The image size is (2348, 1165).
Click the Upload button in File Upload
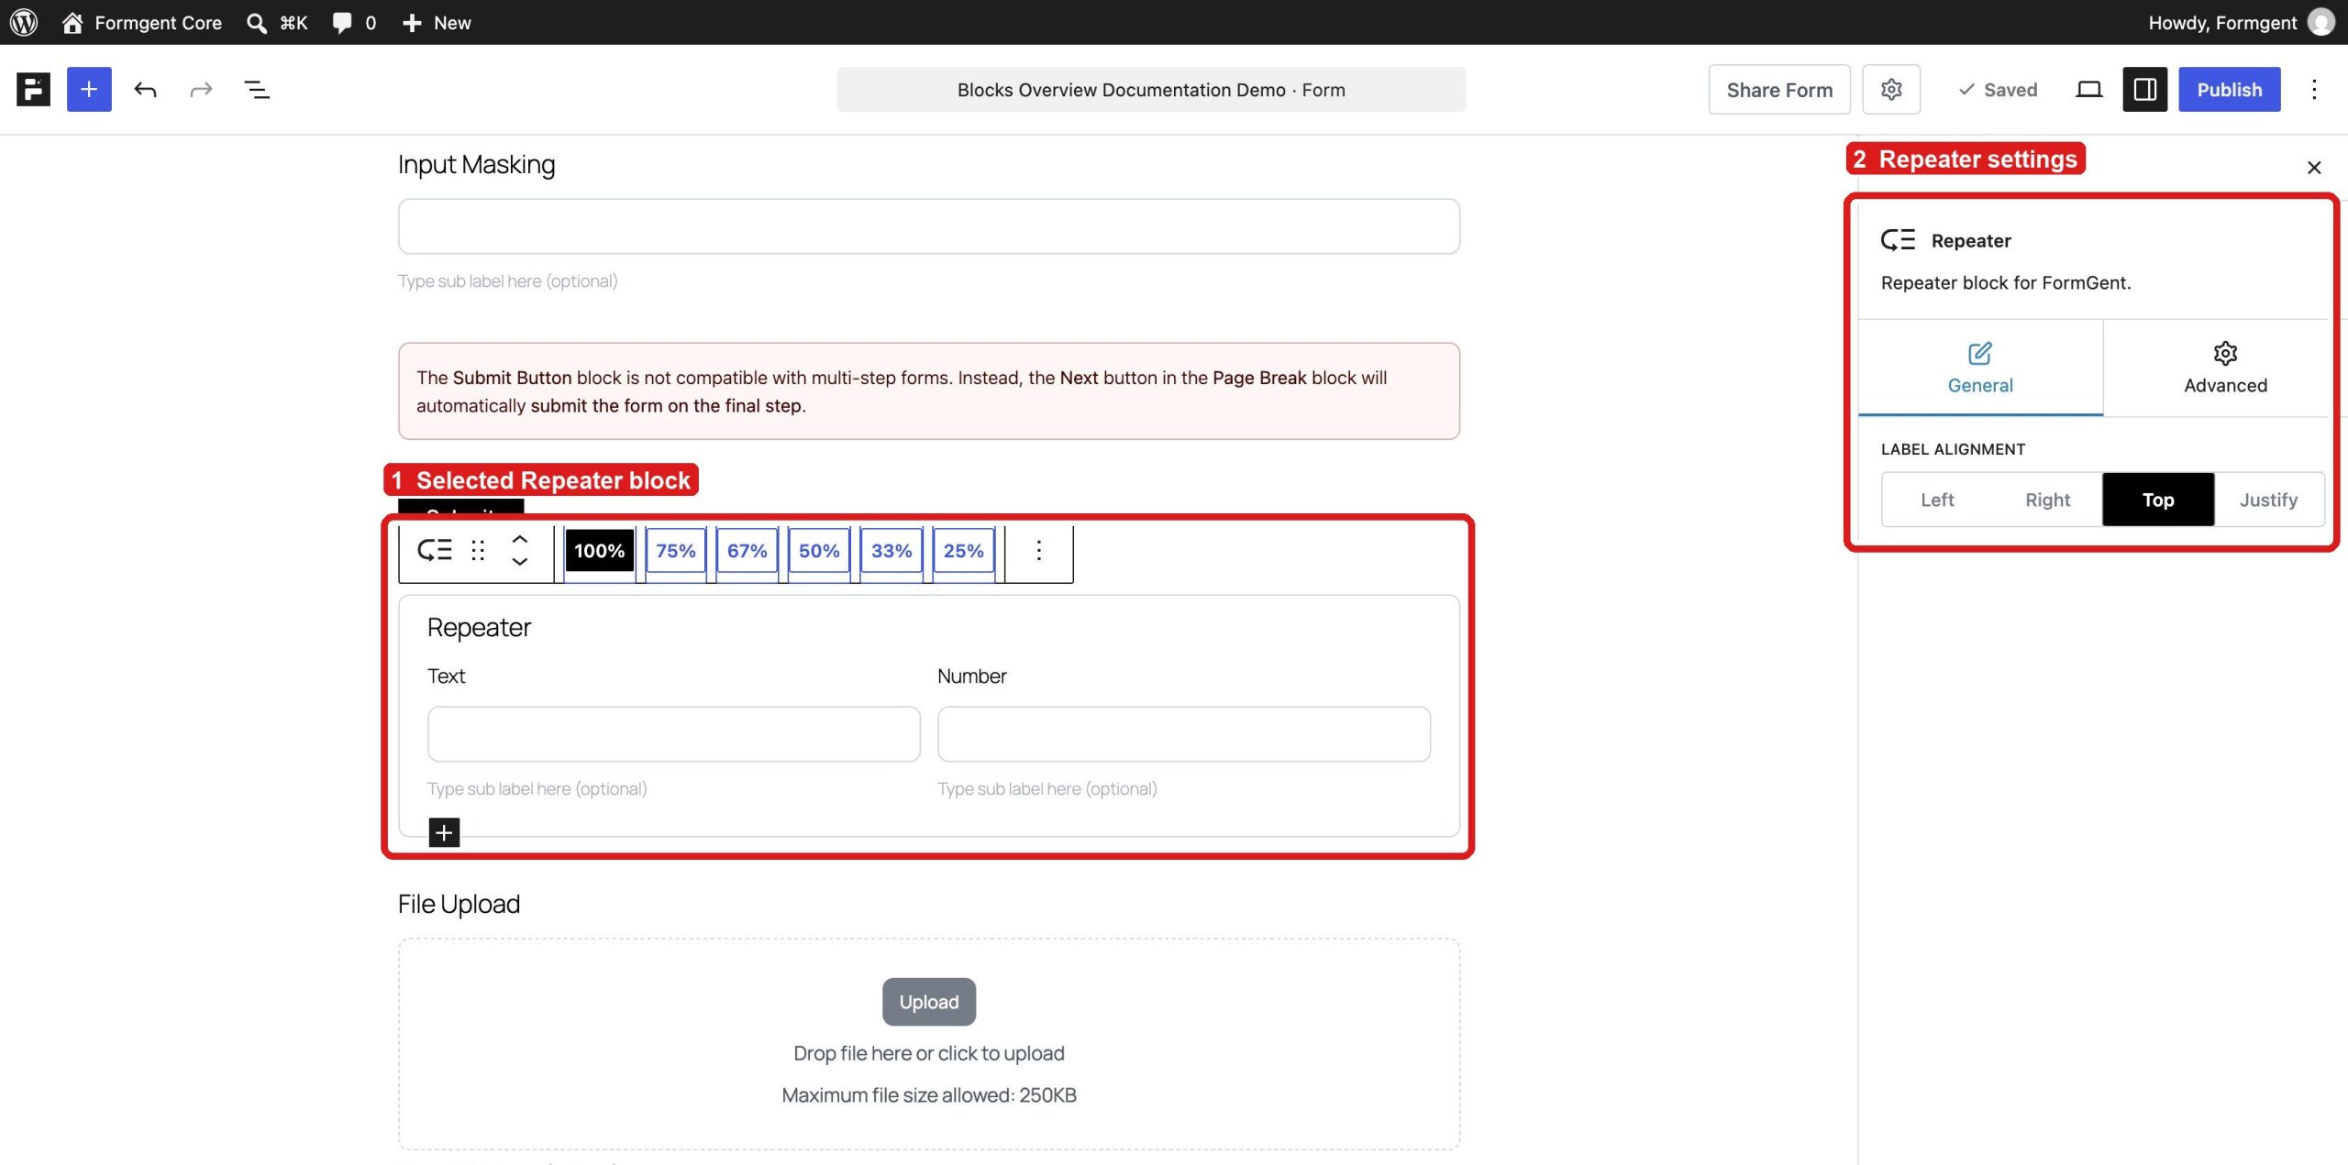(929, 1002)
